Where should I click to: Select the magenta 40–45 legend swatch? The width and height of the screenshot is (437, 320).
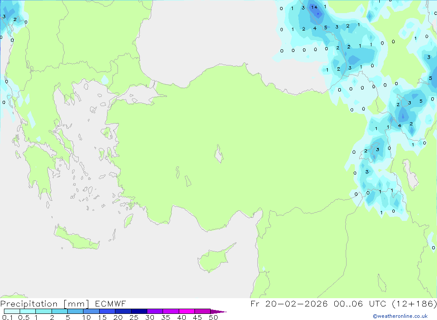(187, 311)
